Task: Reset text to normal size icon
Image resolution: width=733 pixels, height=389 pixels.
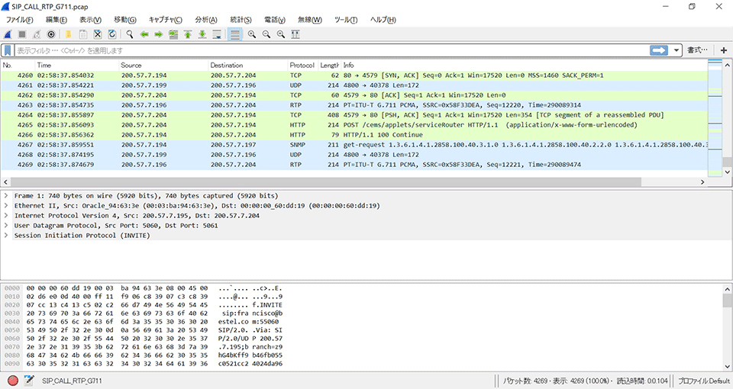Action: click(281, 34)
